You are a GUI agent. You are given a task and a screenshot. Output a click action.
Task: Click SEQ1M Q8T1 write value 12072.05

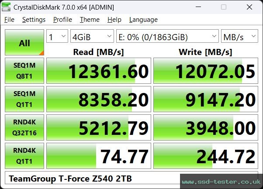click(x=206, y=71)
